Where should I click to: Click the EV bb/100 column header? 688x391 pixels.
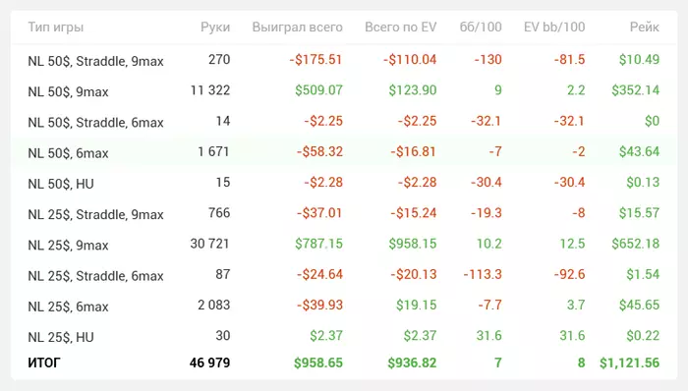click(554, 28)
